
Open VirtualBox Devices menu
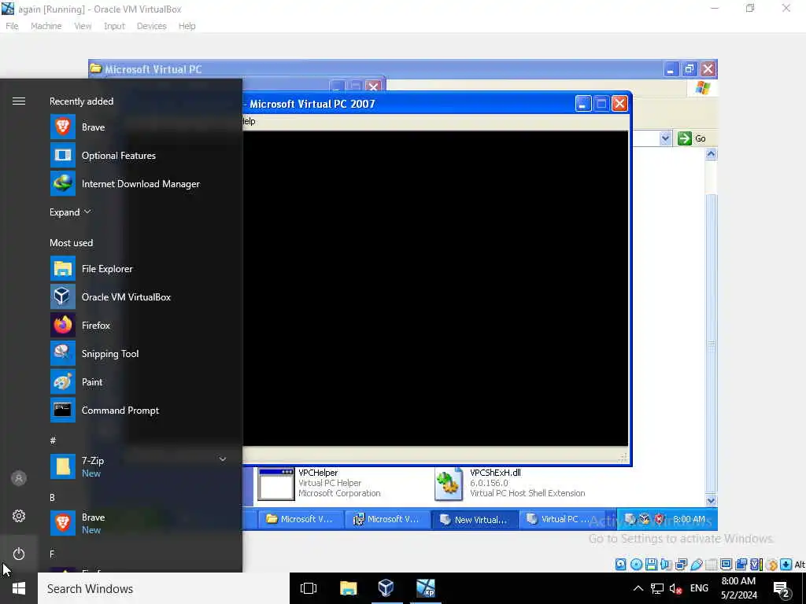coord(151,26)
